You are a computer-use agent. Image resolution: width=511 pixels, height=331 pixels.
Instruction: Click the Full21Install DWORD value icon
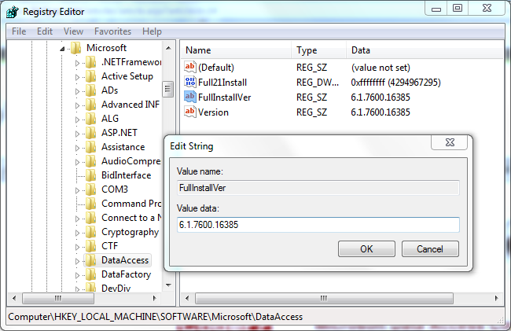point(190,82)
